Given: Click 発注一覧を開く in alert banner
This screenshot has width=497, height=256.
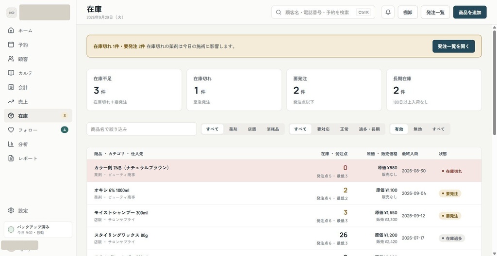Looking at the screenshot, I should (454, 46).
